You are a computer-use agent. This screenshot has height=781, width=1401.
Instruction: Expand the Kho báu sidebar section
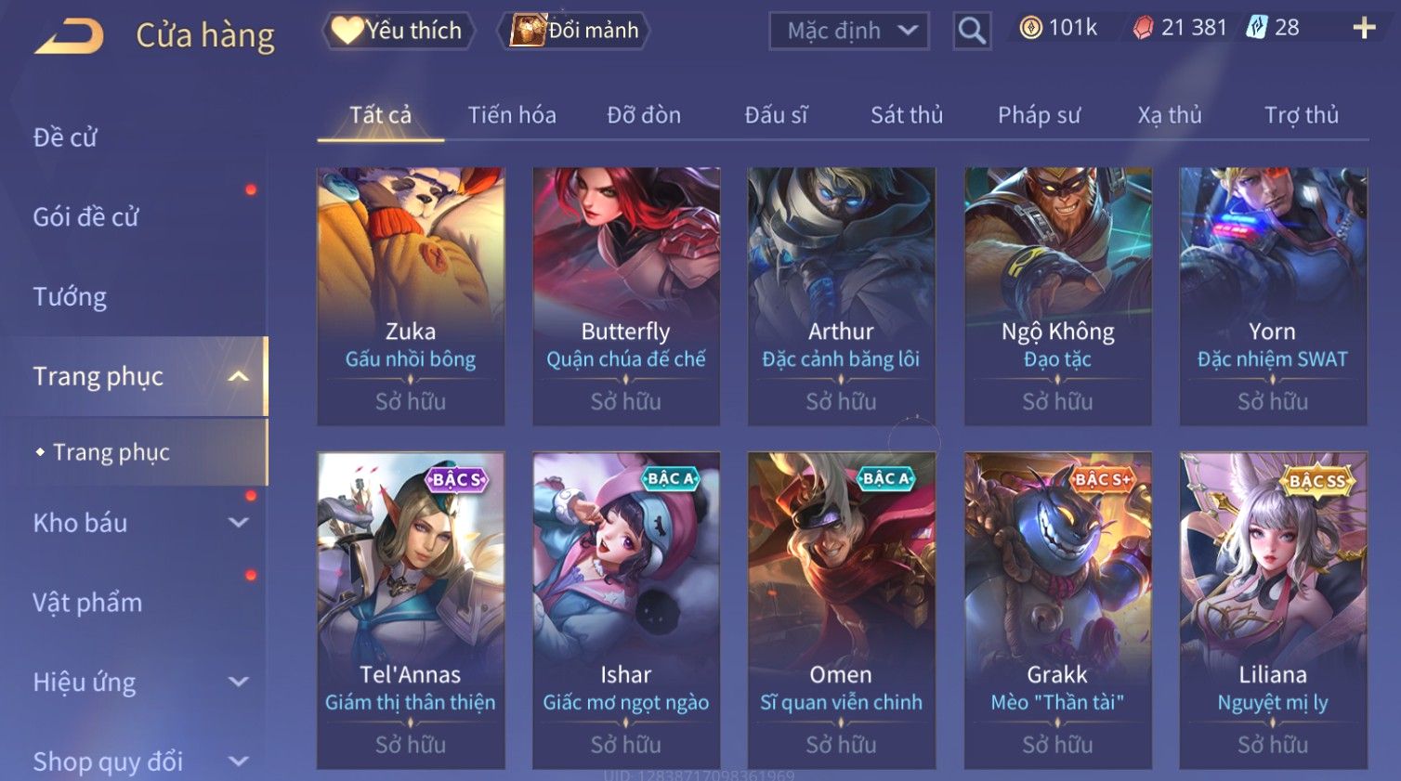238,523
